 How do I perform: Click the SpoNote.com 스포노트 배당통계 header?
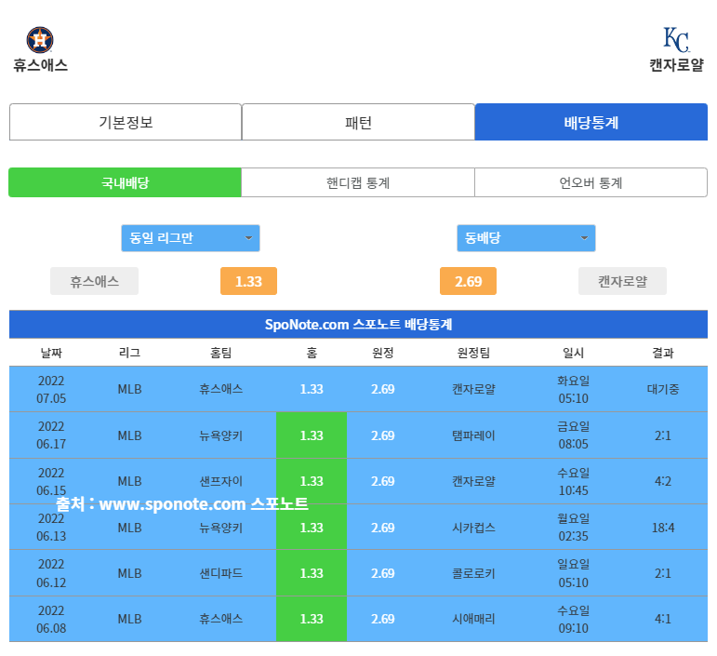click(358, 325)
